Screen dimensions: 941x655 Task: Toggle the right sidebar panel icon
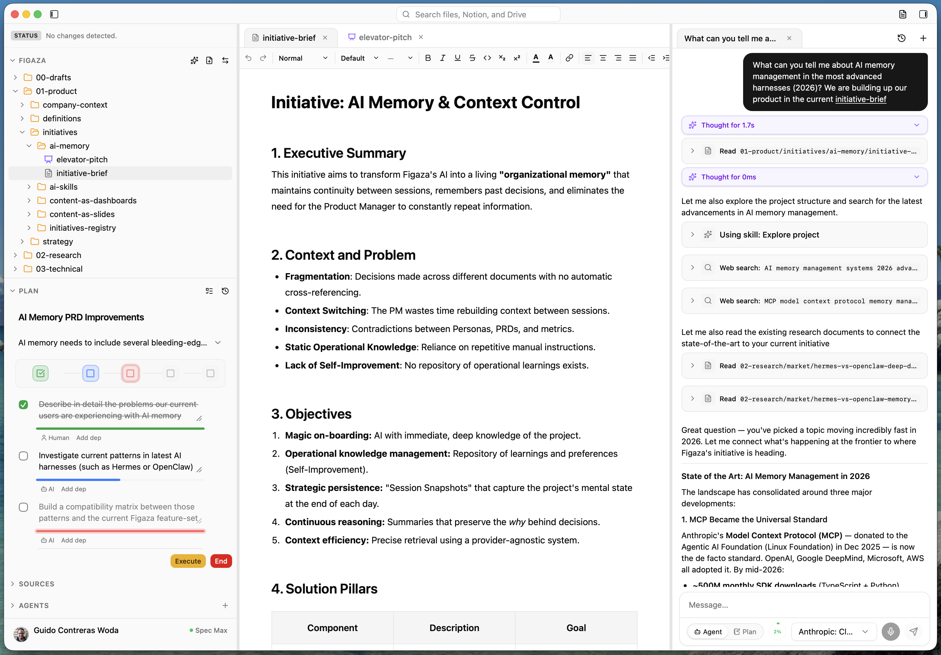923,14
